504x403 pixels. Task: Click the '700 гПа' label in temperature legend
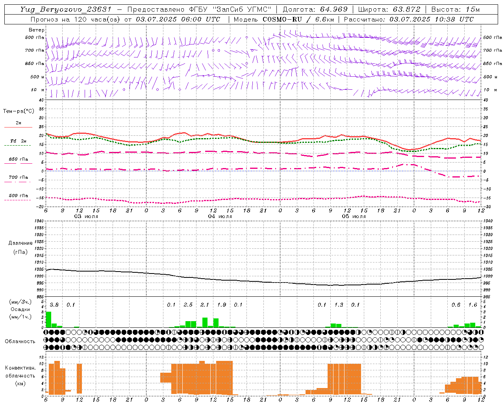[18, 177]
